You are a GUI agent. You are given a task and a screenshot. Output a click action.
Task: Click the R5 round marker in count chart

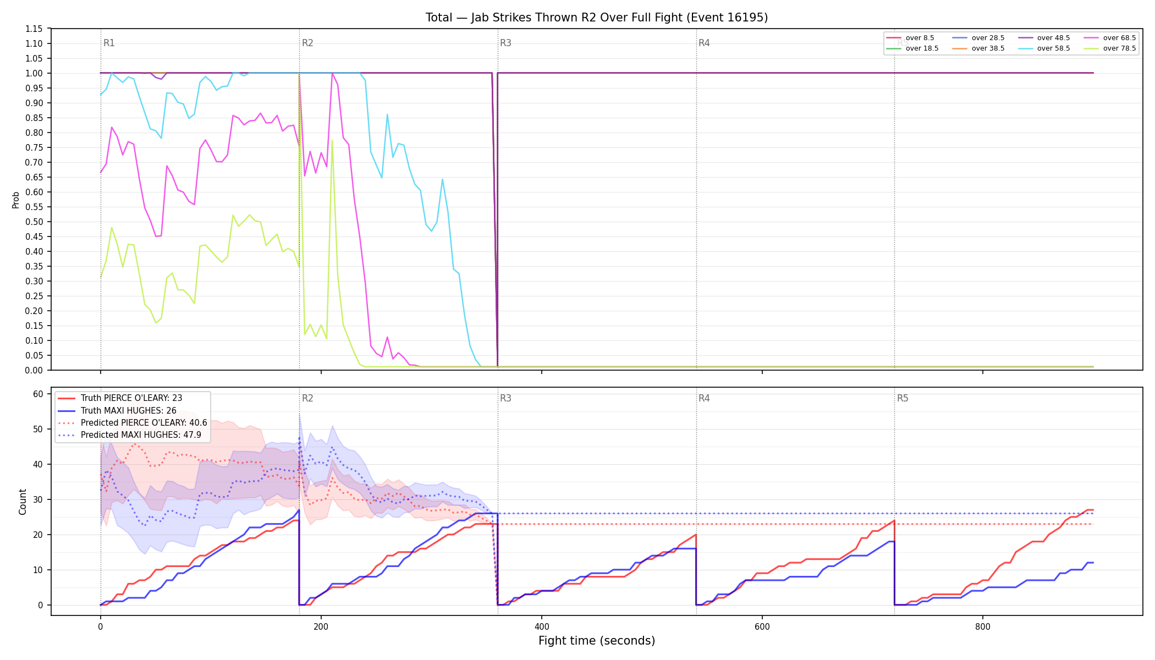[903, 398]
